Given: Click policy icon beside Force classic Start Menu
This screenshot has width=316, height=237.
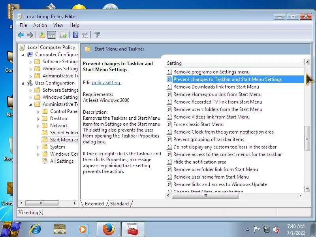Looking at the screenshot, I should coord(169,124).
